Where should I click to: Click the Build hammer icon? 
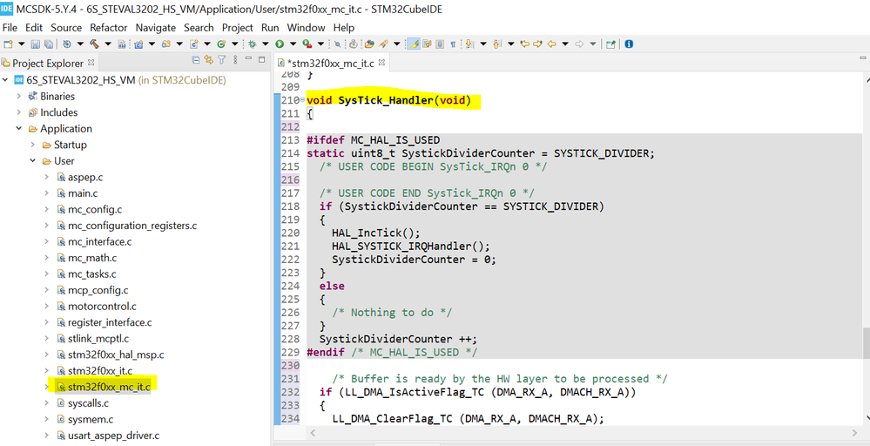[94, 44]
